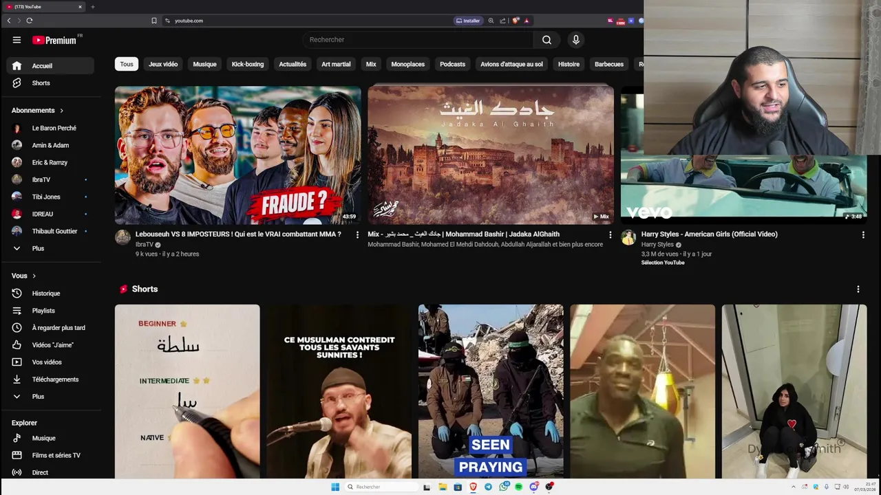Select the Actualités filter chip
Screen dimensions: 881x495
[x=293, y=65]
